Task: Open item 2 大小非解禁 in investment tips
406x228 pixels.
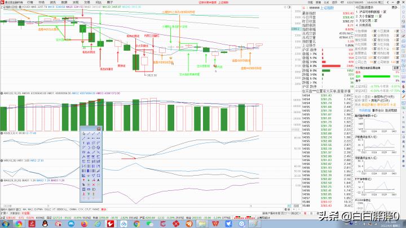Action: point(369,16)
